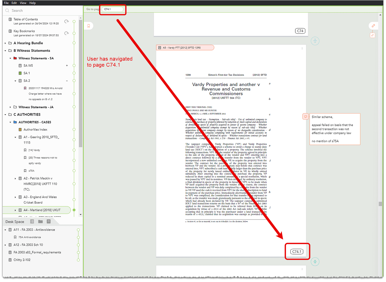This screenshot has height=282, width=386.
Task: Expand the A Hearing Bundle folder
Action: pyautogui.click(x=5, y=43)
